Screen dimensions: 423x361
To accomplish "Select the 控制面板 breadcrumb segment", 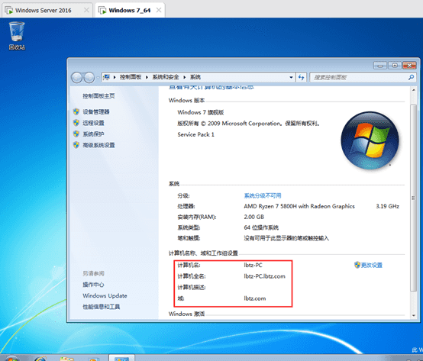I will tap(131, 77).
